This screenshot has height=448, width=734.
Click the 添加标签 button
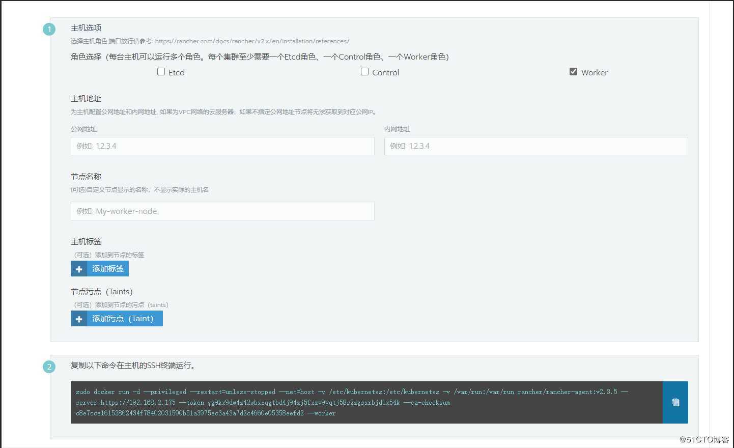pos(100,269)
